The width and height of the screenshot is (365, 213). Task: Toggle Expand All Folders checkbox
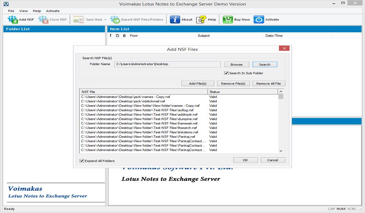[x=82, y=161]
